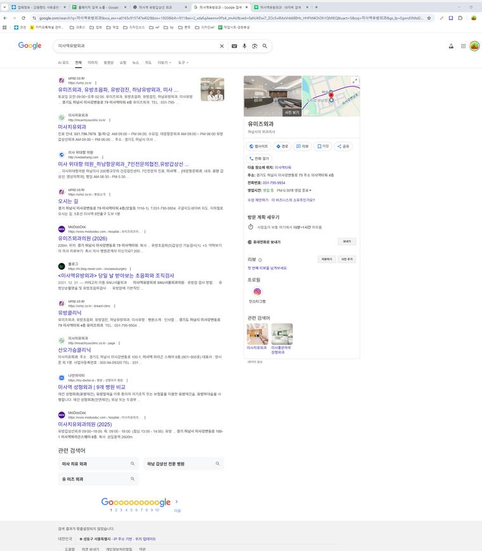
Task: Open the Chrome tab search chevron
Action: [4, 7]
